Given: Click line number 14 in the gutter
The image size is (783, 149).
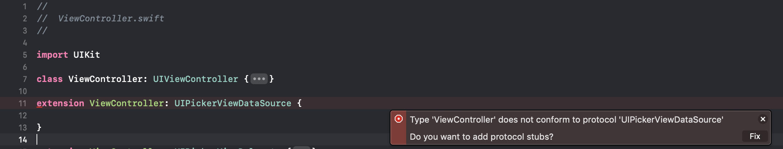Looking at the screenshot, I should point(23,140).
